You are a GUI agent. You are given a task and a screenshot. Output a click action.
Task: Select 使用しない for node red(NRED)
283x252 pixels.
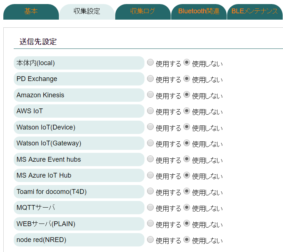coord(187,239)
